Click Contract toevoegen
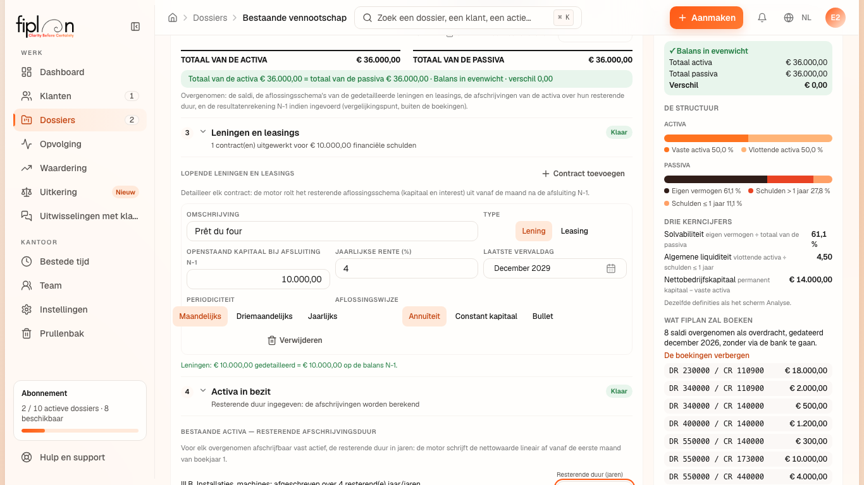864x485 pixels. click(583, 174)
